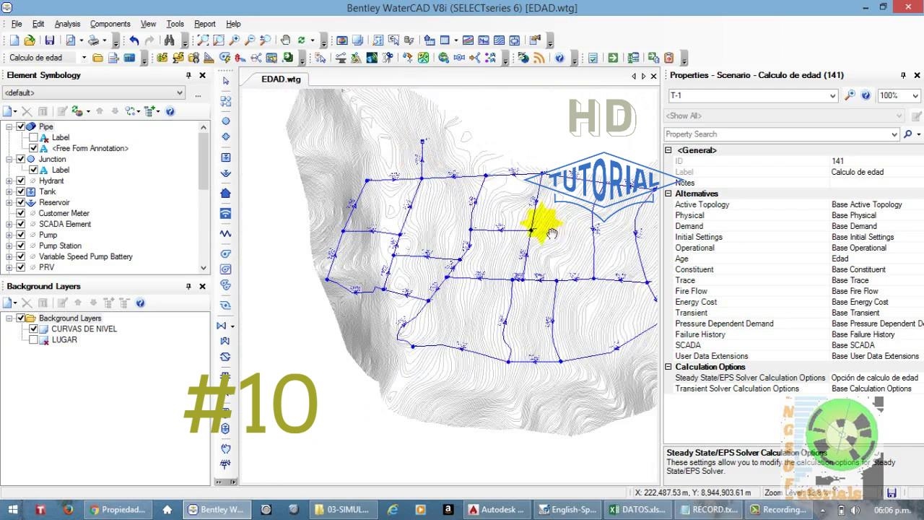The height and width of the screenshot is (520, 924).
Task: Enable the LUGAR background layer checkbox
Action: [33, 339]
